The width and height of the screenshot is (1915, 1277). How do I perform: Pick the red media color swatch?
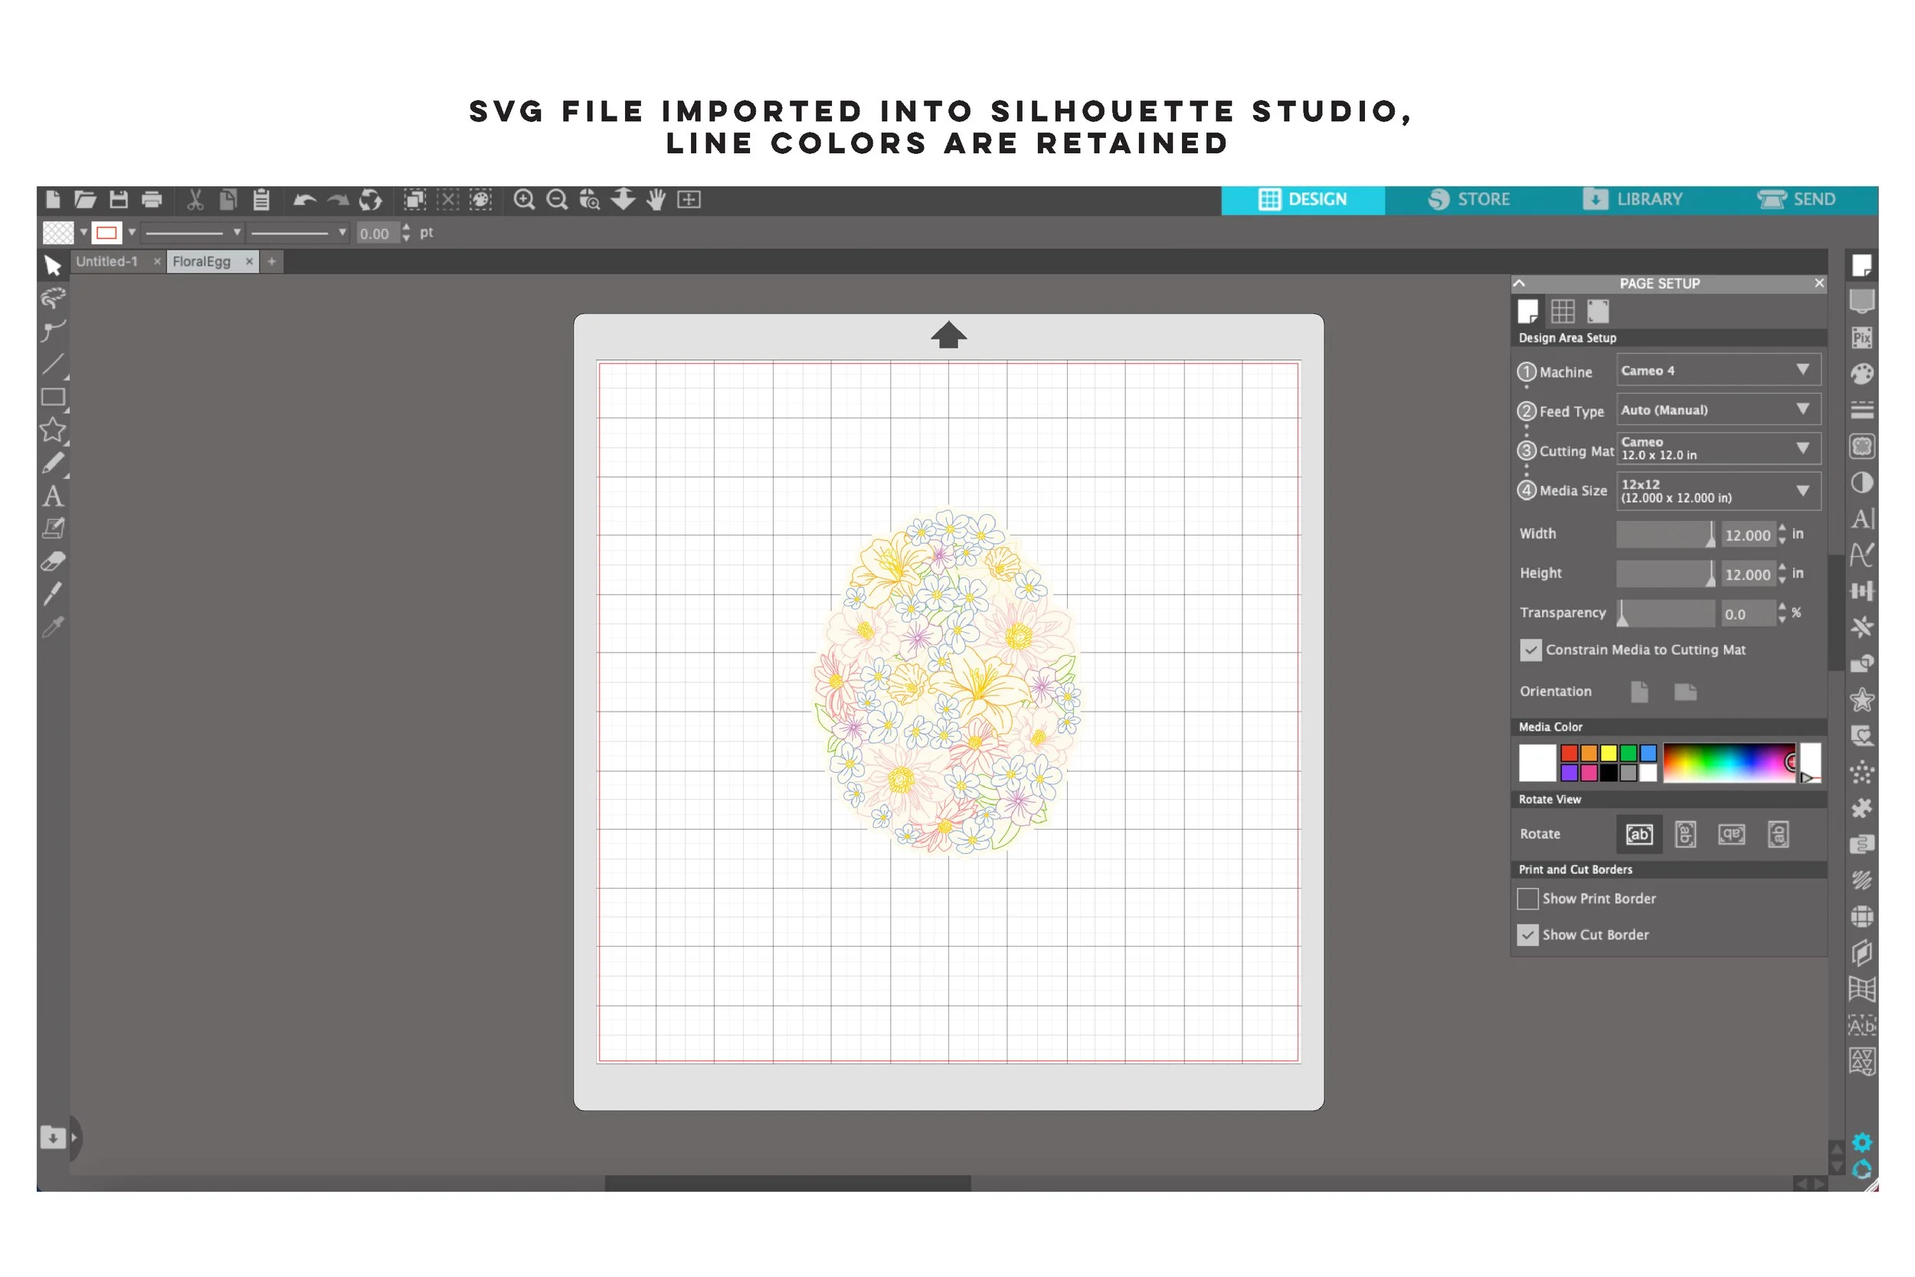click(1569, 752)
